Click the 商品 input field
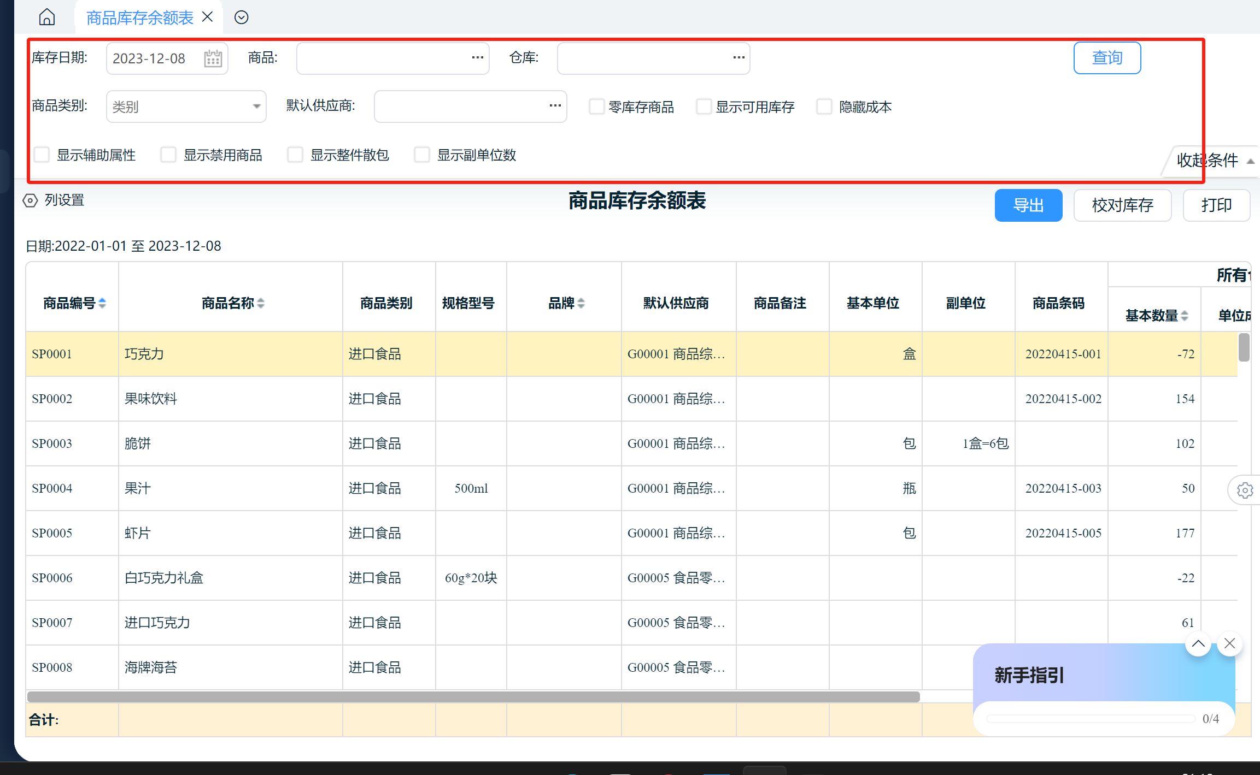 392,58
